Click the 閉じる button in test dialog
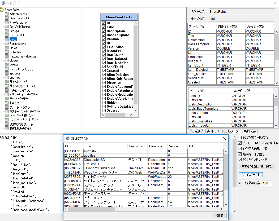 pyautogui.click(x=220, y=215)
